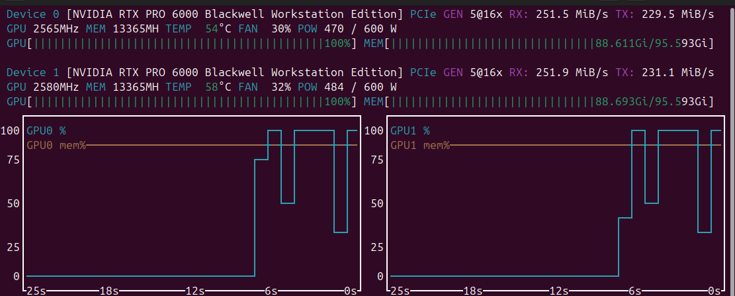
Task: Click the 25s label on GPU0 chart
Action: pos(36,291)
